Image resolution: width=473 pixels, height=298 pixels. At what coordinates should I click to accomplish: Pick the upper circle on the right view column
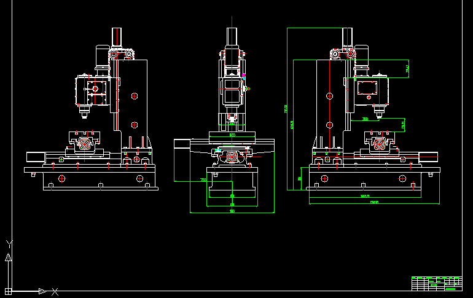(x=330, y=96)
